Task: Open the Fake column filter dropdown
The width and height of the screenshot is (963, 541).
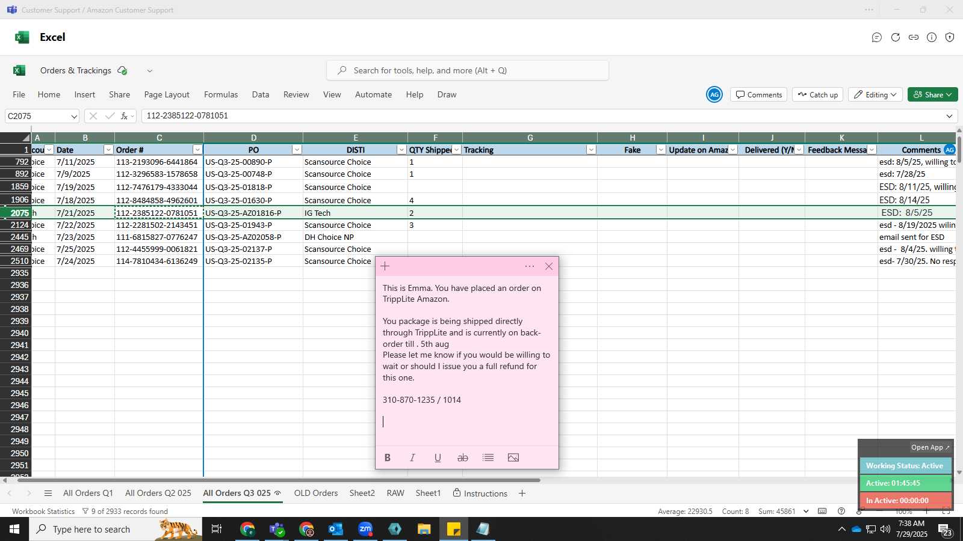Action: (661, 150)
